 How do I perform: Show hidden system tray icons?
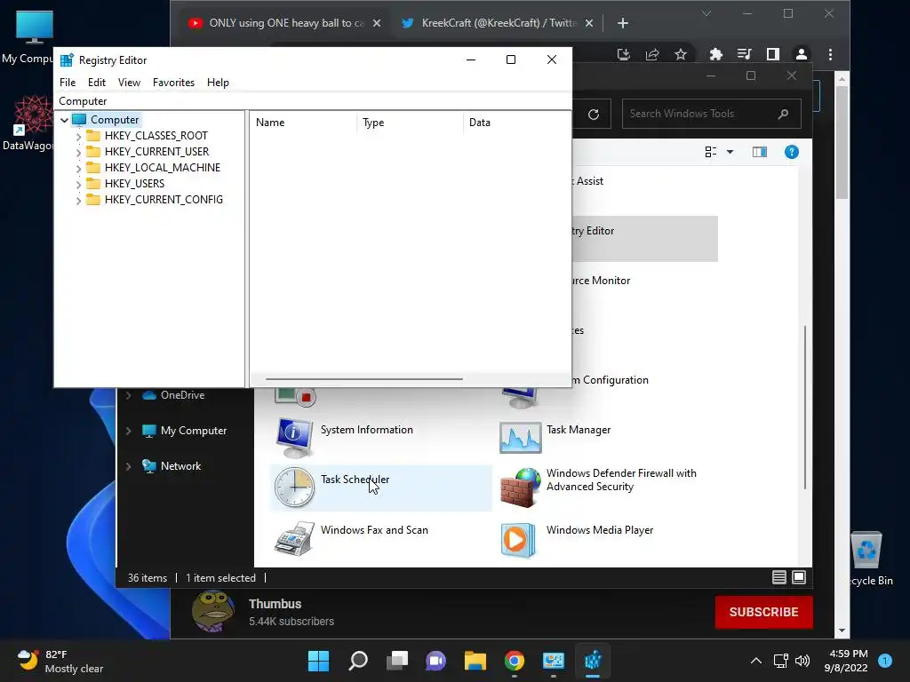[756, 661]
